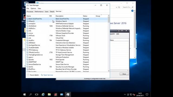Viewport: 173px width, 97px height.
Task: Click the VMTools service icon
Action: [27, 36]
